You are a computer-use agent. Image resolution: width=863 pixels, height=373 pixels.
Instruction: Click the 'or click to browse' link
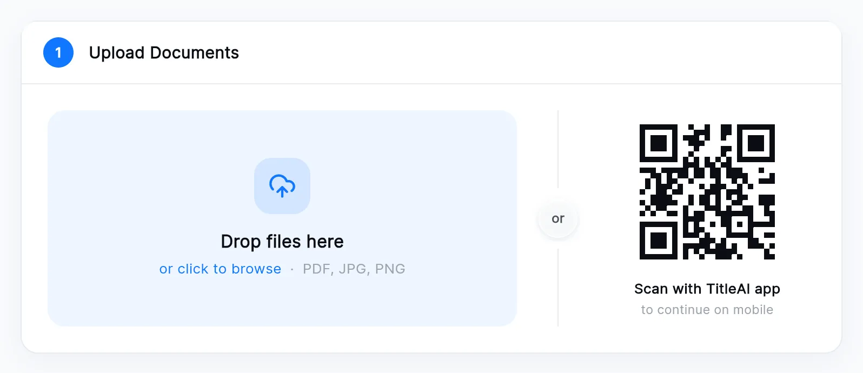click(220, 269)
